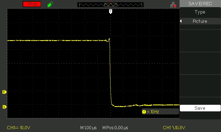The width and height of the screenshot is (221, 132).
Task: Click the red Stop status indicator
Action: tap(32, 4)
